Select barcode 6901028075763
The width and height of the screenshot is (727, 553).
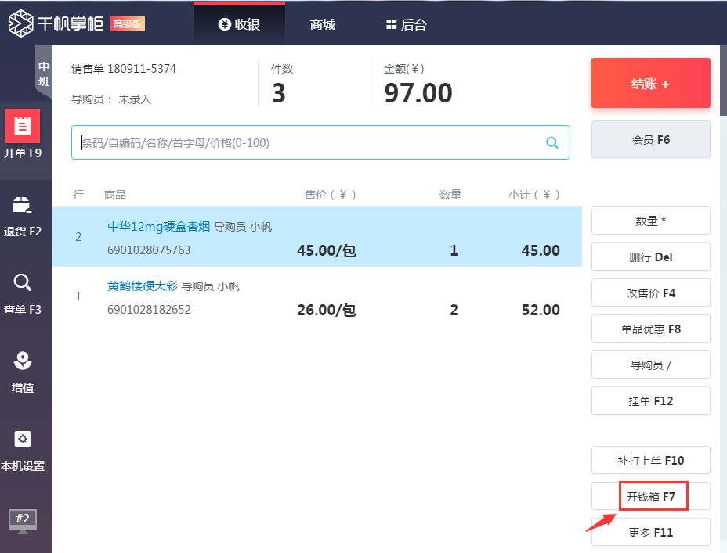[x=149, y=250]
